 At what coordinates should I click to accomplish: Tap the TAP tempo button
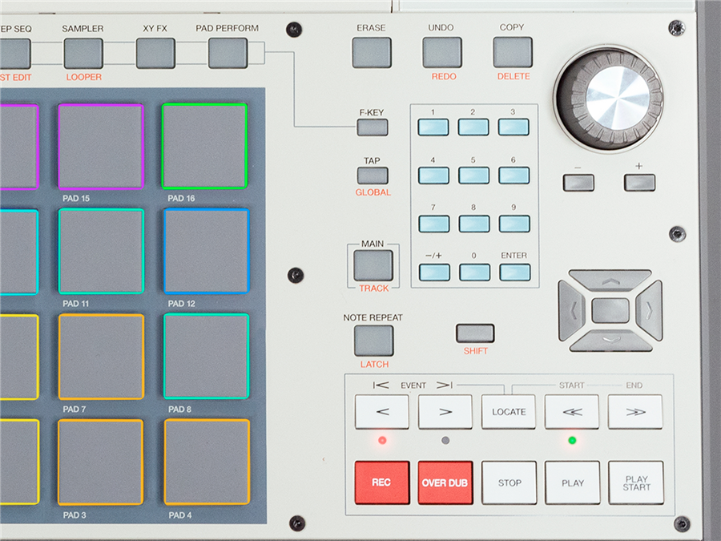373,175
